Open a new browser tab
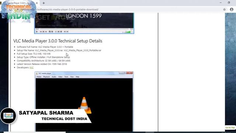This screenshot has width=236, height=133. pos(44,3)
